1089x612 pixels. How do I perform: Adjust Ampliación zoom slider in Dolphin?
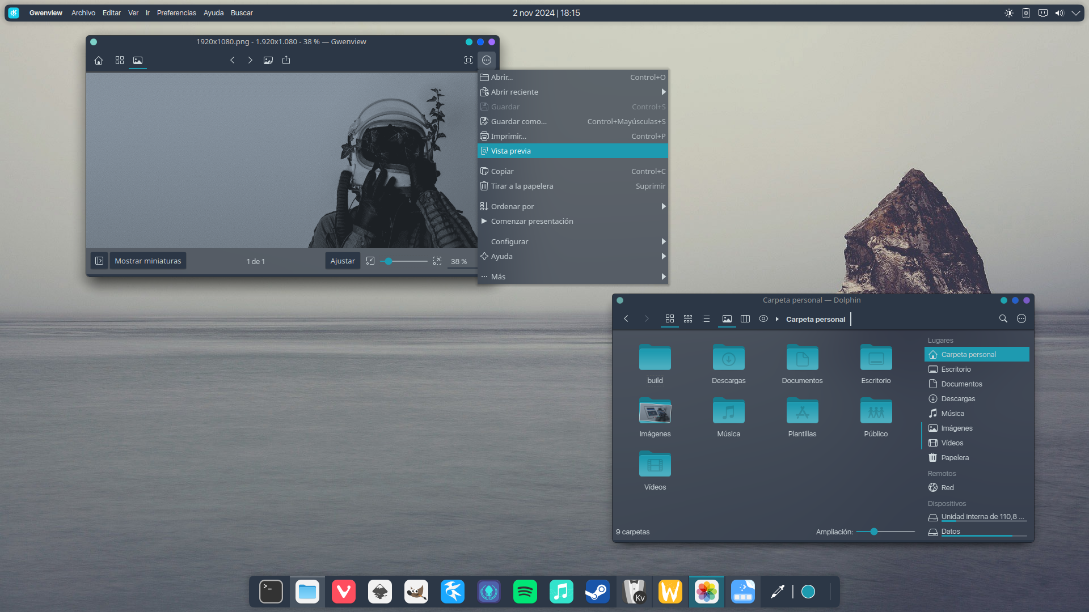pyautogui.click(x=874, y=532)
